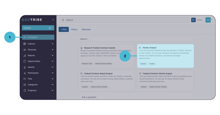Click Analysts tag on Federal Contract Award Analyst
Viewport: 220px width, 115px height.
(85, 87)
